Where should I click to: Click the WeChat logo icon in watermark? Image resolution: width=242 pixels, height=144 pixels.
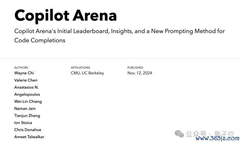click(x=179, y=134)
